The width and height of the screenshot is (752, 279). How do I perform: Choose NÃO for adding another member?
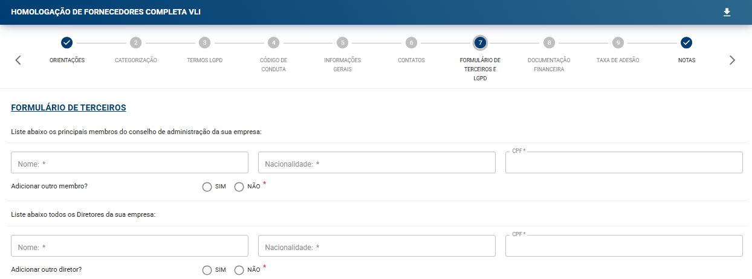(239, 187)
